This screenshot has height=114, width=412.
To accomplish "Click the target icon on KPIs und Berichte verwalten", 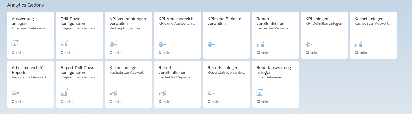I will 211,44.
